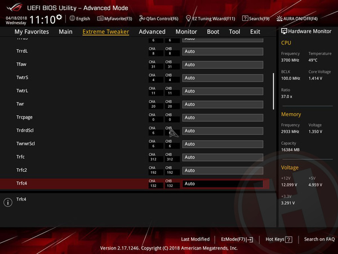Click the Trfc2 CHB value 192

pos(170,172)
